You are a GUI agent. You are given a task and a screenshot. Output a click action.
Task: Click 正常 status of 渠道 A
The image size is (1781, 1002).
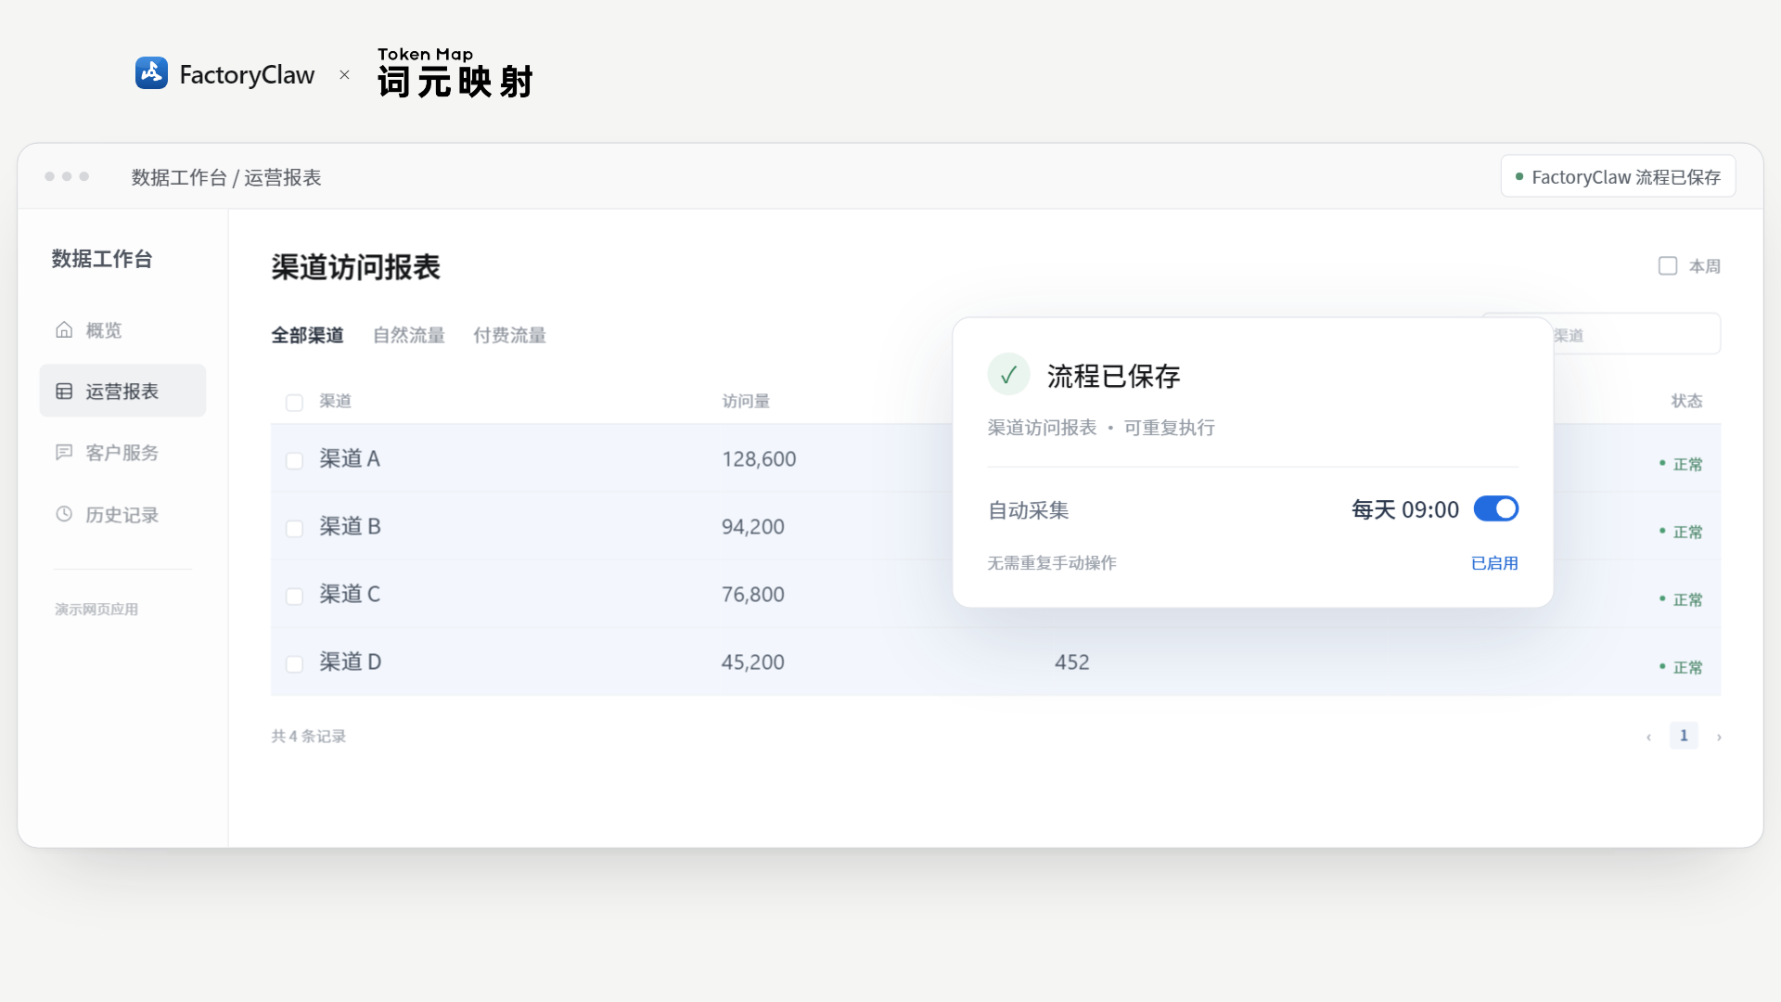click(x=1681, y=464)
